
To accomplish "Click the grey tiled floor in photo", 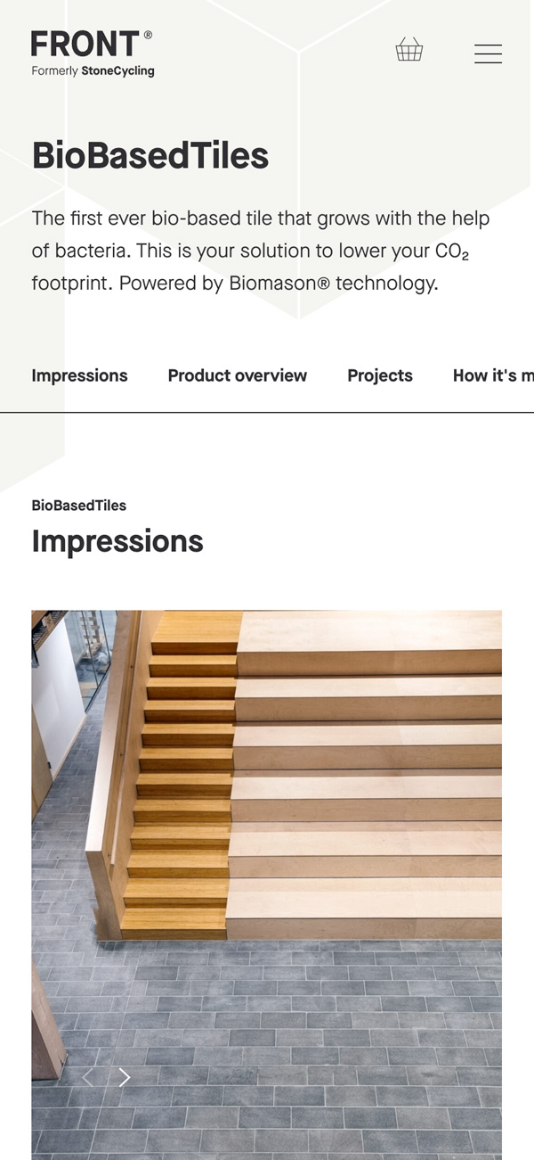I will pyautogui.click(x=285, y=1052).
